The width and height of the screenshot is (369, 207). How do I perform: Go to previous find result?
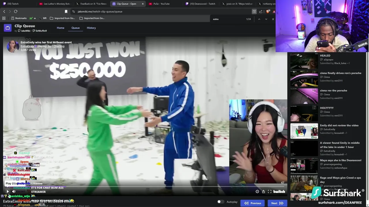point(259,19)
